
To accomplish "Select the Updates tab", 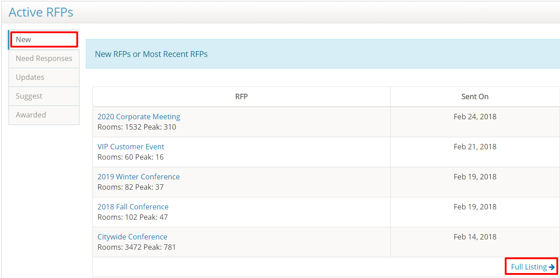I will (30, 77).
